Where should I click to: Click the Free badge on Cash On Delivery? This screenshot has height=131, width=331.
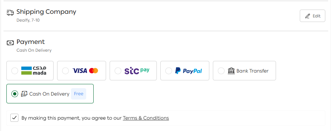[78, 94]
